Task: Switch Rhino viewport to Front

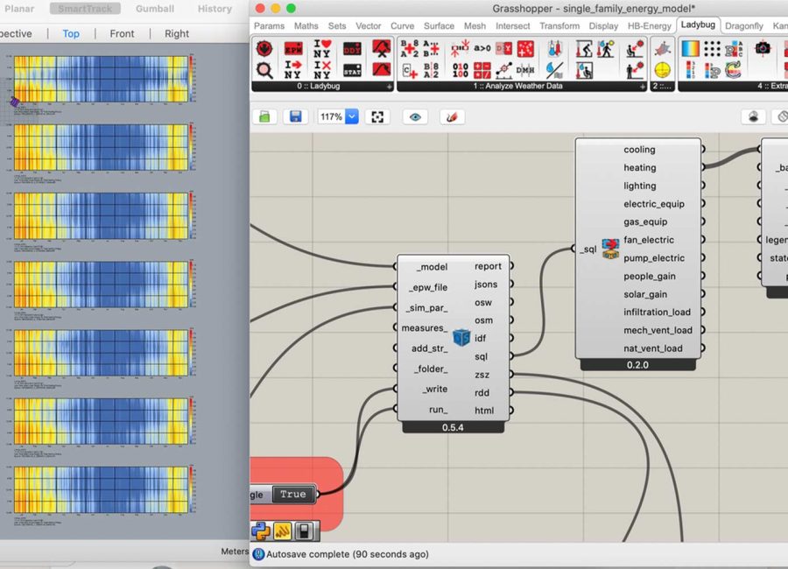Action: click(x=122, y=33)
